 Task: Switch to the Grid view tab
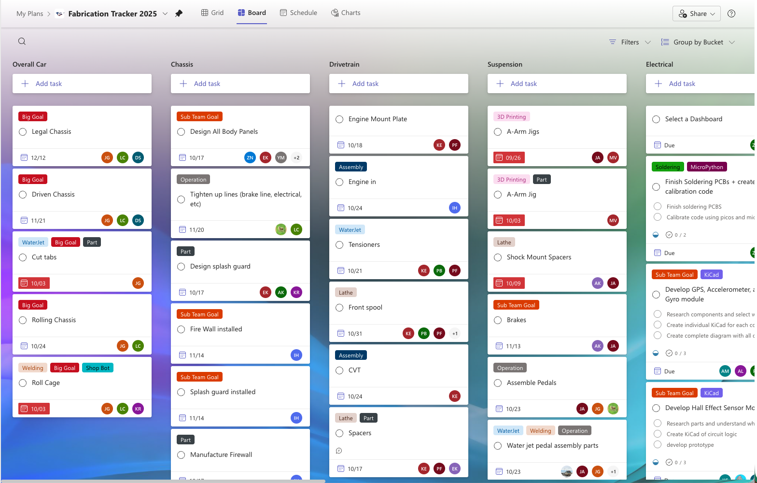212,13
